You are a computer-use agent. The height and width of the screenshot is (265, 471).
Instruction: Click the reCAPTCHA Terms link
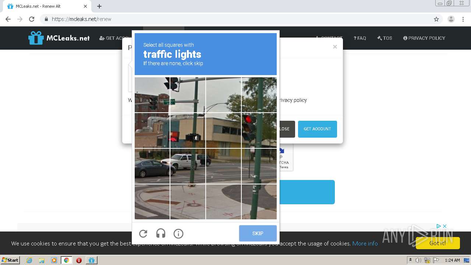(x=284, y=167)
